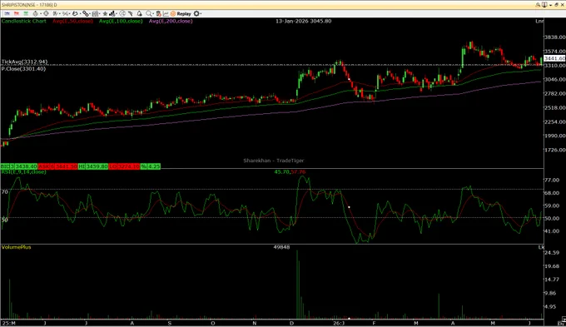
Task: Click the clock time period icon
Action: click(x=122, y=13)
